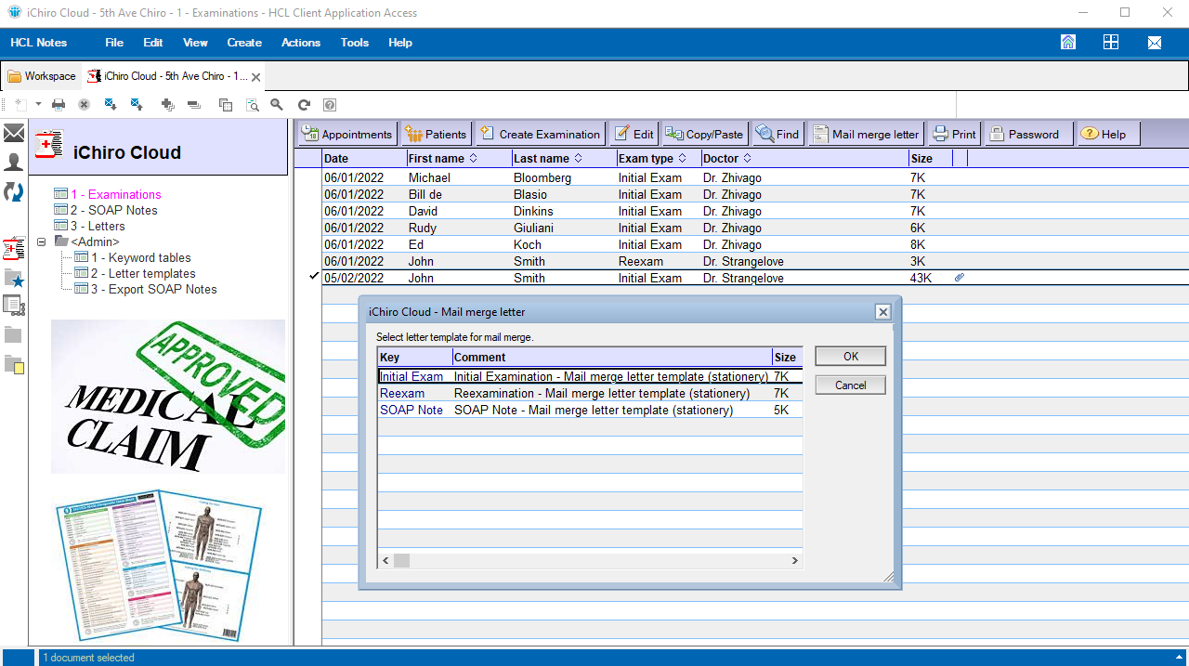Viewport: 1189px width, 666px height.
Task: Sort by Last name using the column arrow
Action: point(579,159)
